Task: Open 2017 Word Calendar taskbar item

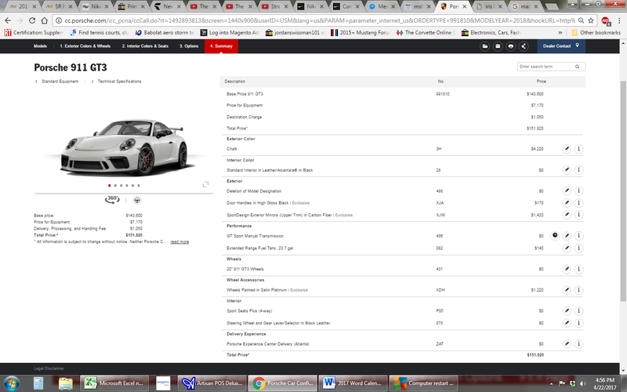Action: 353,383
